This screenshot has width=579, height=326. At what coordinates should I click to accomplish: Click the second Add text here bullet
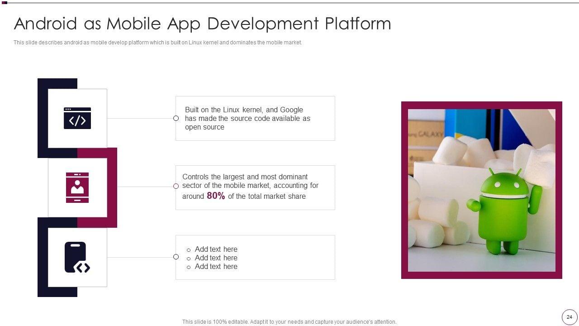coord(216,258)
